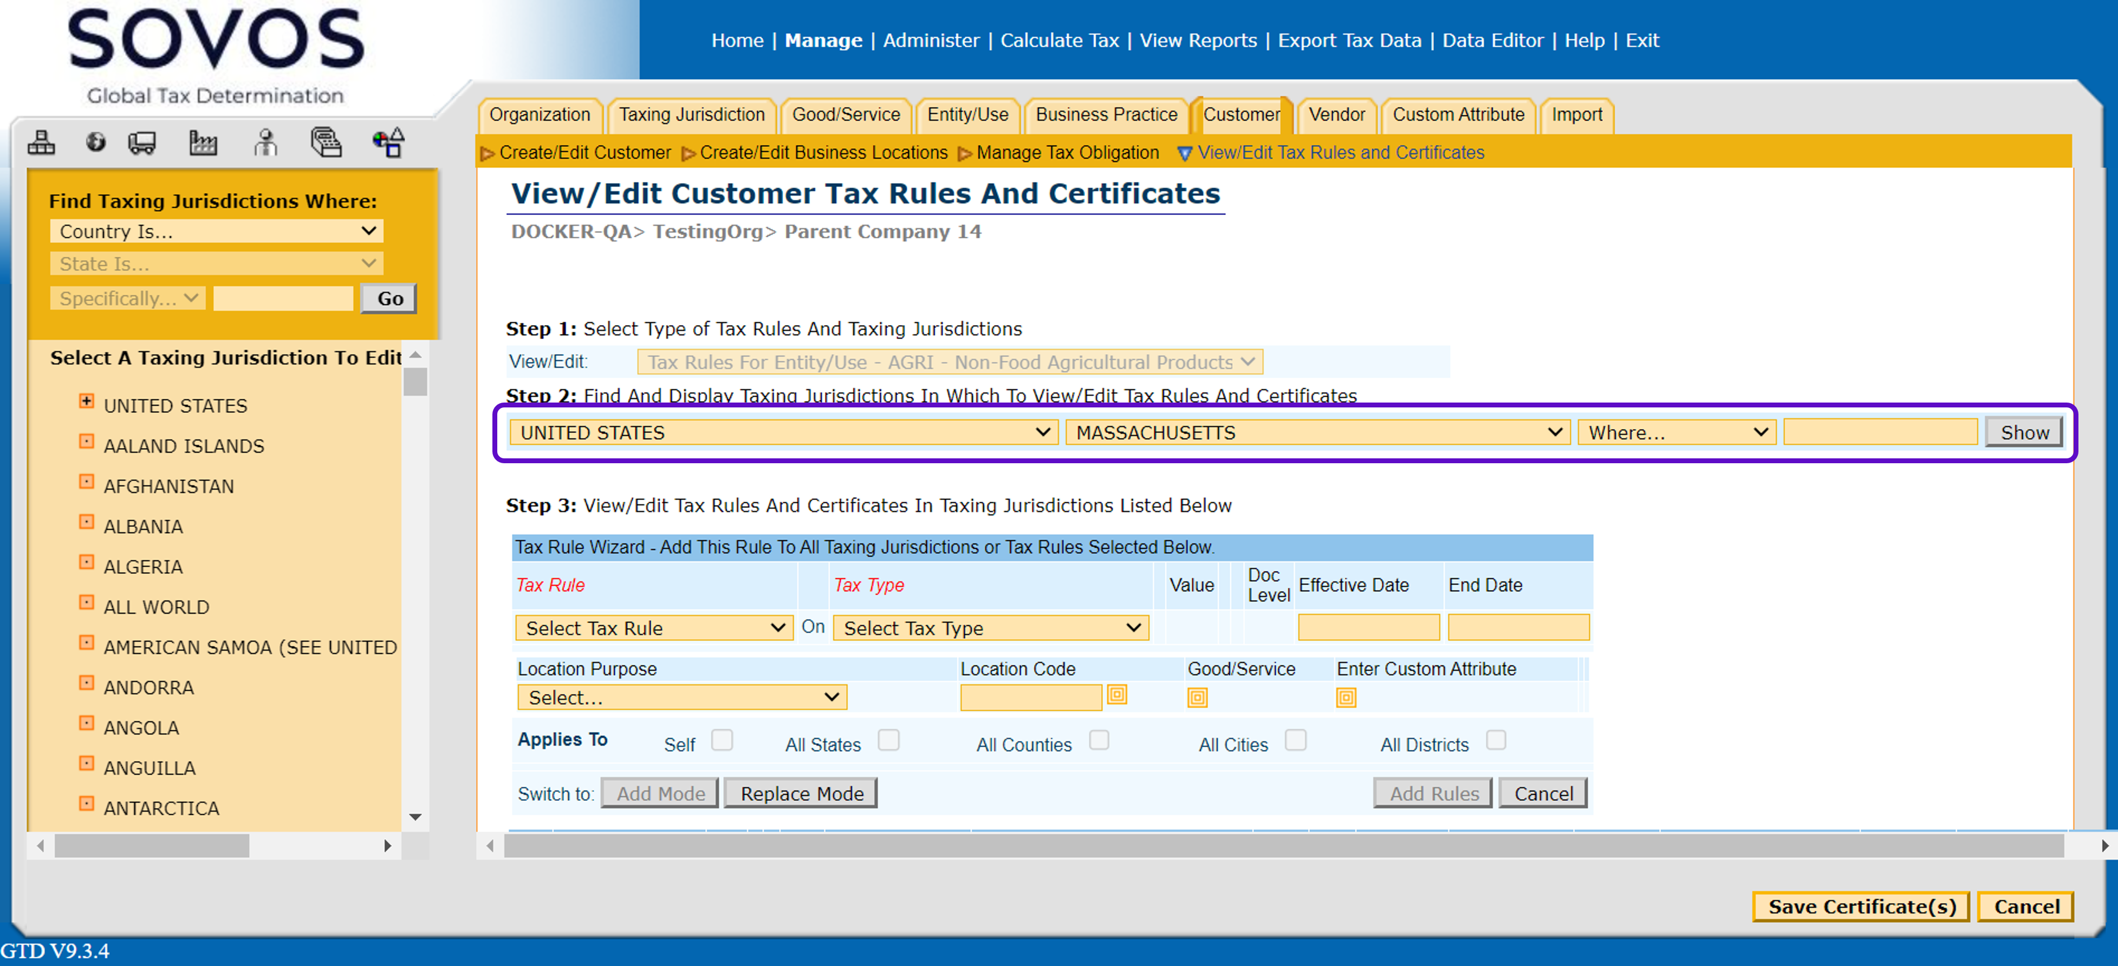Viewport: 2118px width, 966px height.
Task: Open the MASSACHUSETTS state dropdown
Action: (1317, 432)
